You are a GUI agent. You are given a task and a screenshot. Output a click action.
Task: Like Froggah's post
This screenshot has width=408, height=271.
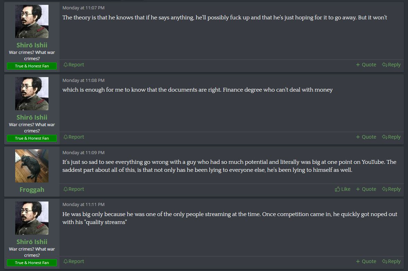pos(343,189)
